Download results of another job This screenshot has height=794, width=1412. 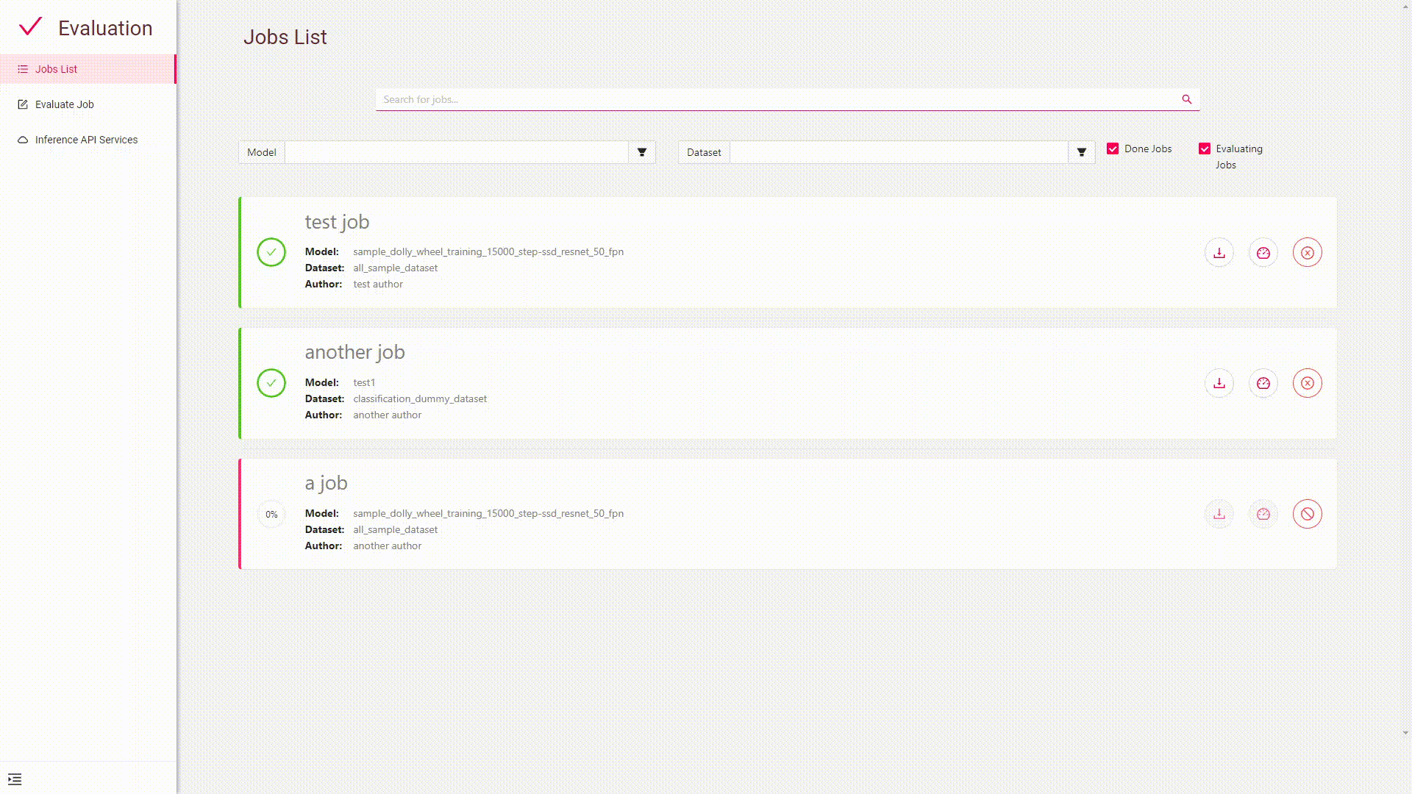pyautogui.click(x=1219, y=383)
